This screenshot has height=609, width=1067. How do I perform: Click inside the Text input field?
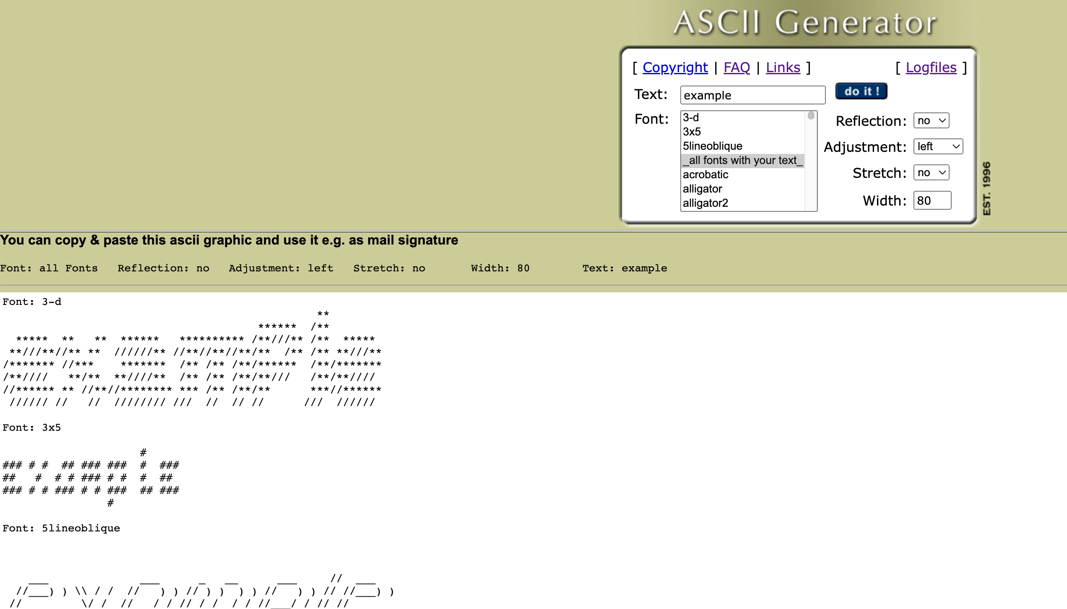[x=752, y=95]
